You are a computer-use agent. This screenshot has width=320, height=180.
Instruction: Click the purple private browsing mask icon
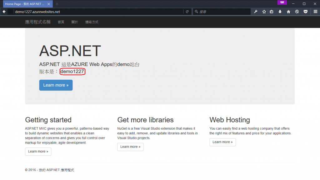point(282,2)
